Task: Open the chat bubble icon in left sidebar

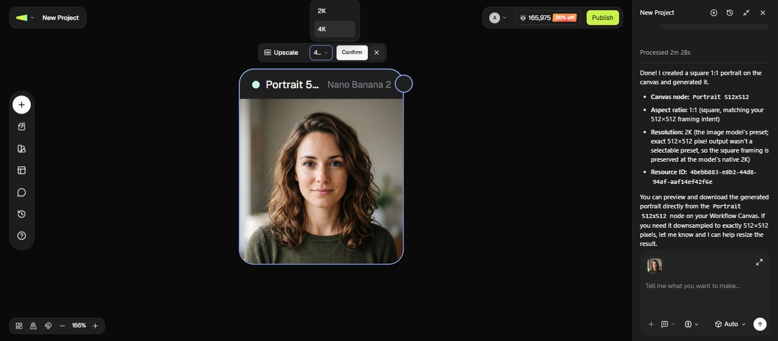Action: (21, 193)
